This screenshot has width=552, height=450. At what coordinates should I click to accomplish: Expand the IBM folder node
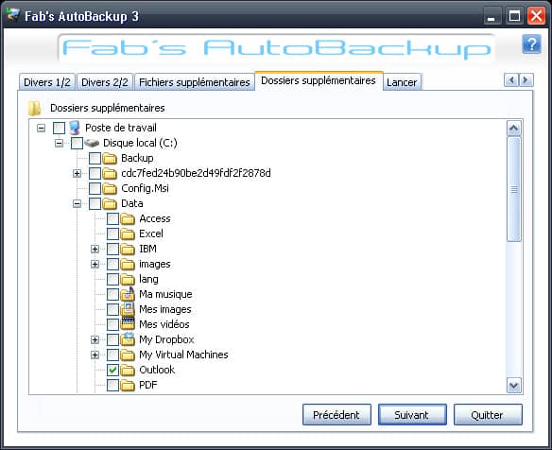click(95, 250)
